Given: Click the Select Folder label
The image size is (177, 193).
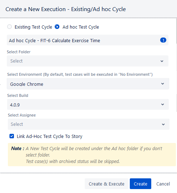Looking at the screenshot, I should tap(19, 52).
